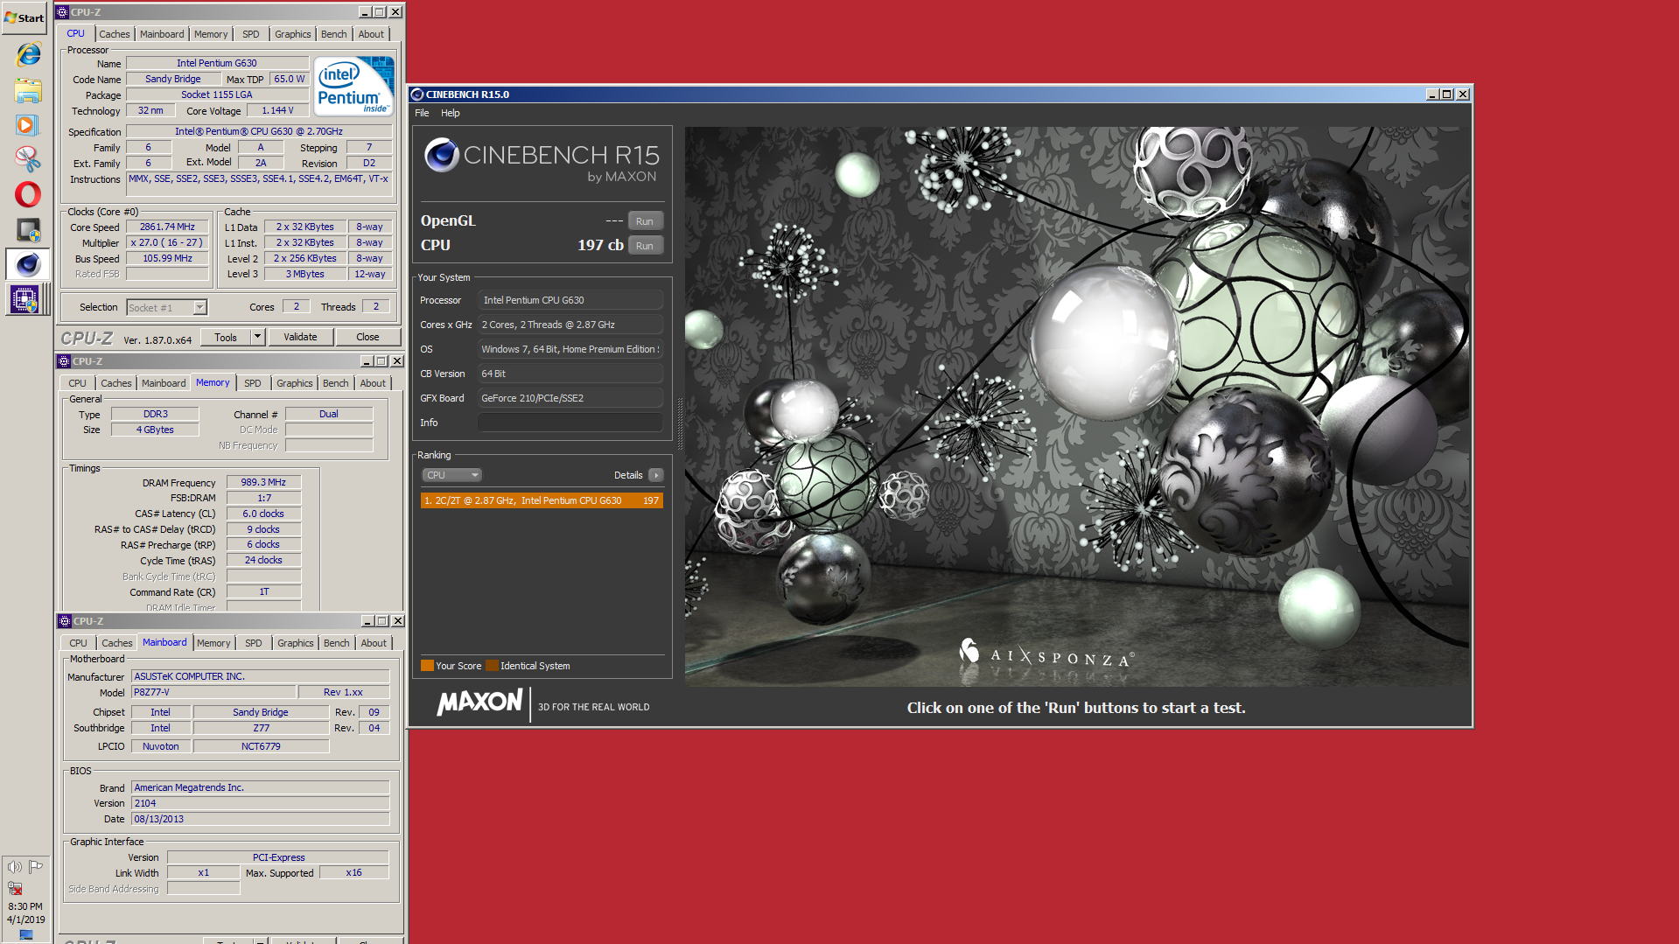This screenshot has height=944, width=1679.
Task: Run the CPU benchmark in Cinebench
Action: pos(645,246)
